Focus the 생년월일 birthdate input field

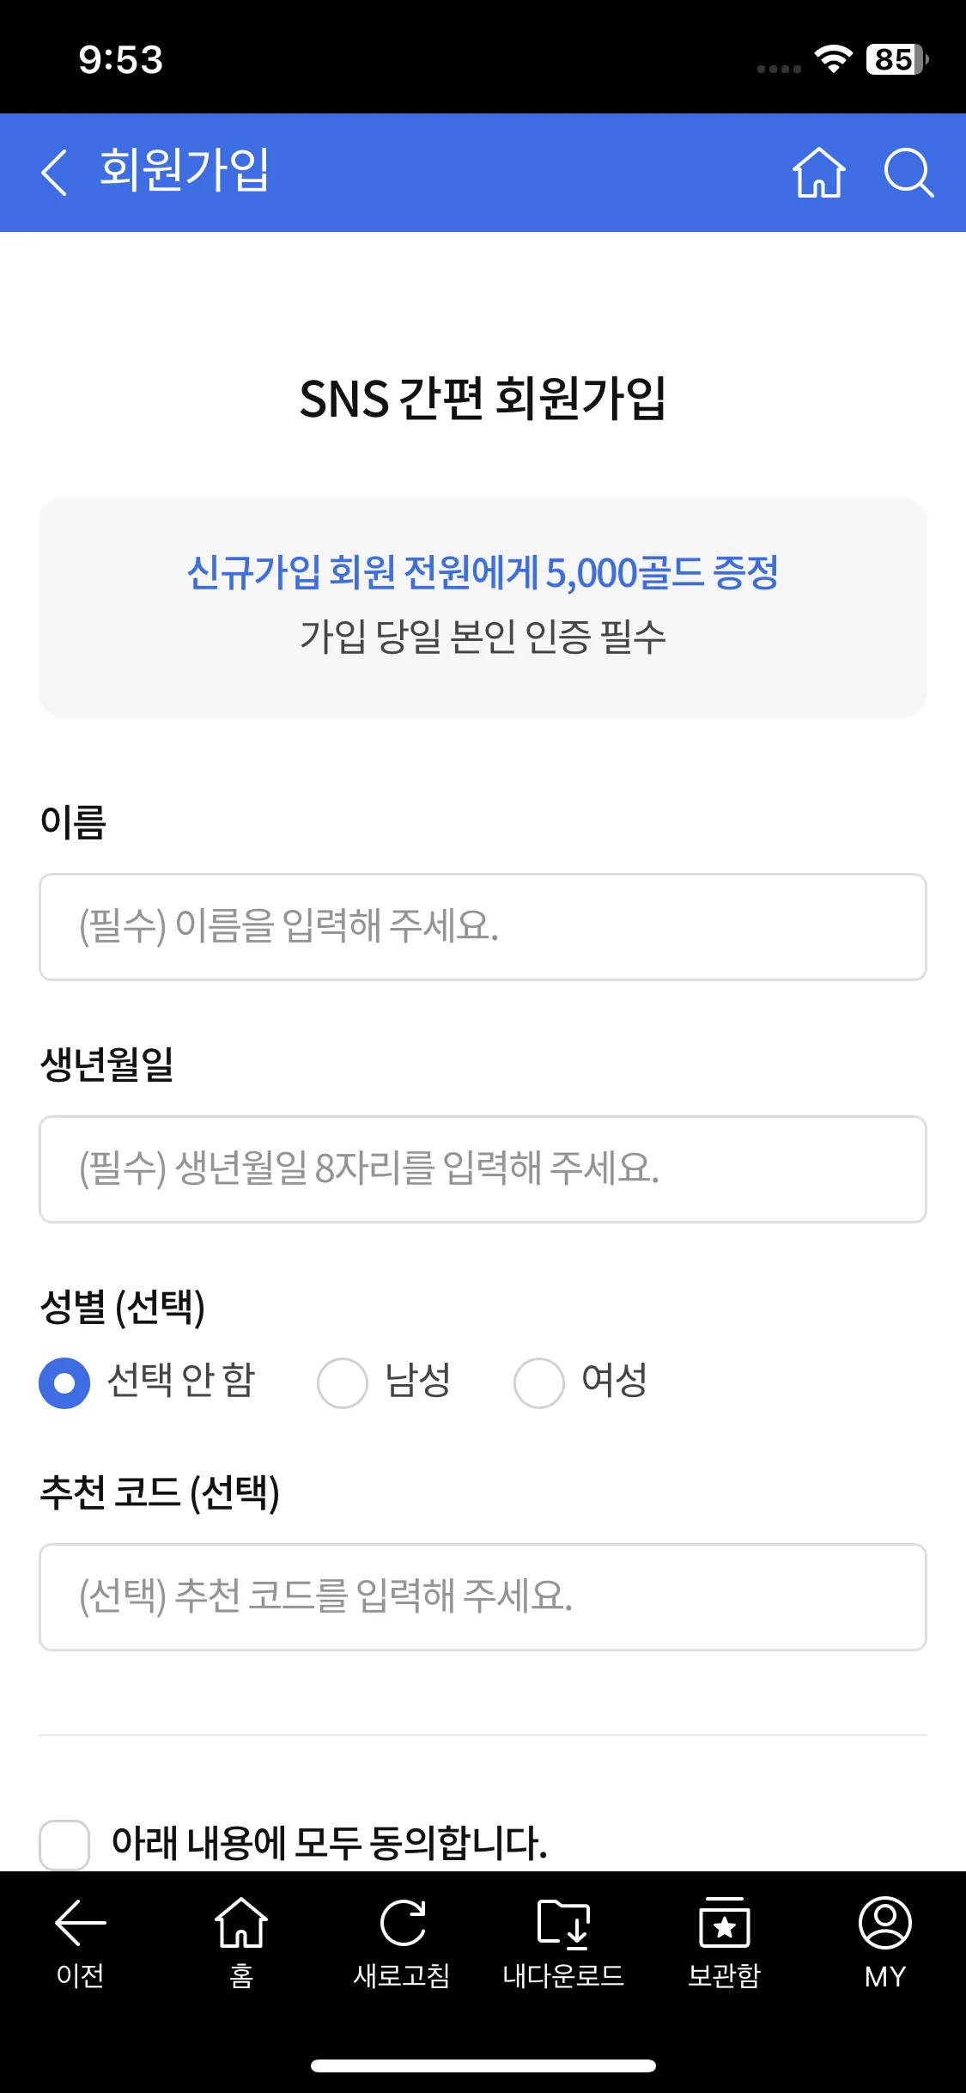tap(483, 1169)
